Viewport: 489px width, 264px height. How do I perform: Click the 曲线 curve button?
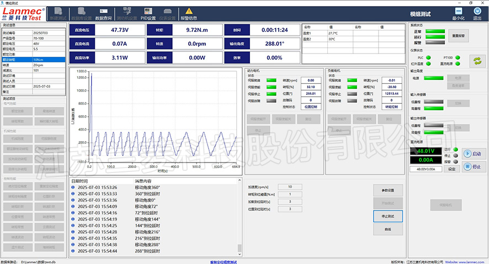pos(388,229)
